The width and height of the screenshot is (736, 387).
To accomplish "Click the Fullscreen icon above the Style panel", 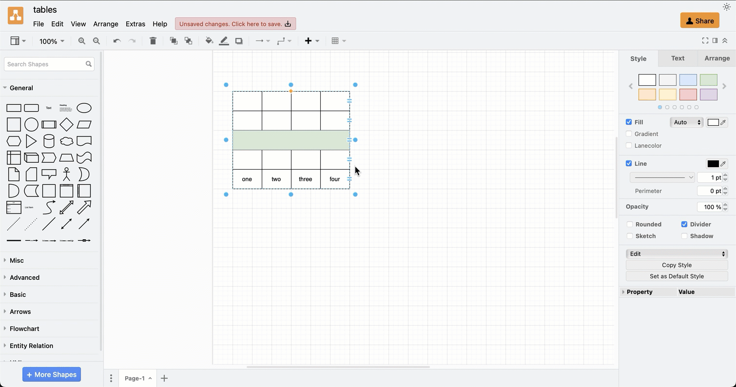I will [x=705, y=41].
